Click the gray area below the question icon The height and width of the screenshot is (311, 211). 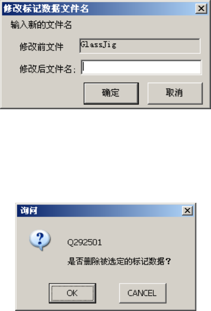[40, 266]
